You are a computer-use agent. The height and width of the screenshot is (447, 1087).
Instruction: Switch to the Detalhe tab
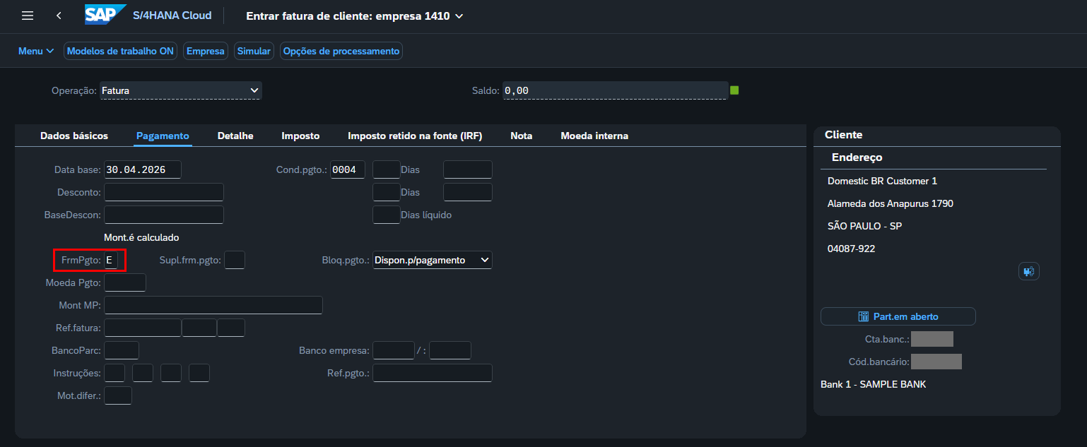pos(235,136)
